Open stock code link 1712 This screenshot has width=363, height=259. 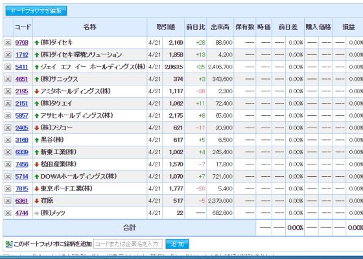[x=22, y=55]
